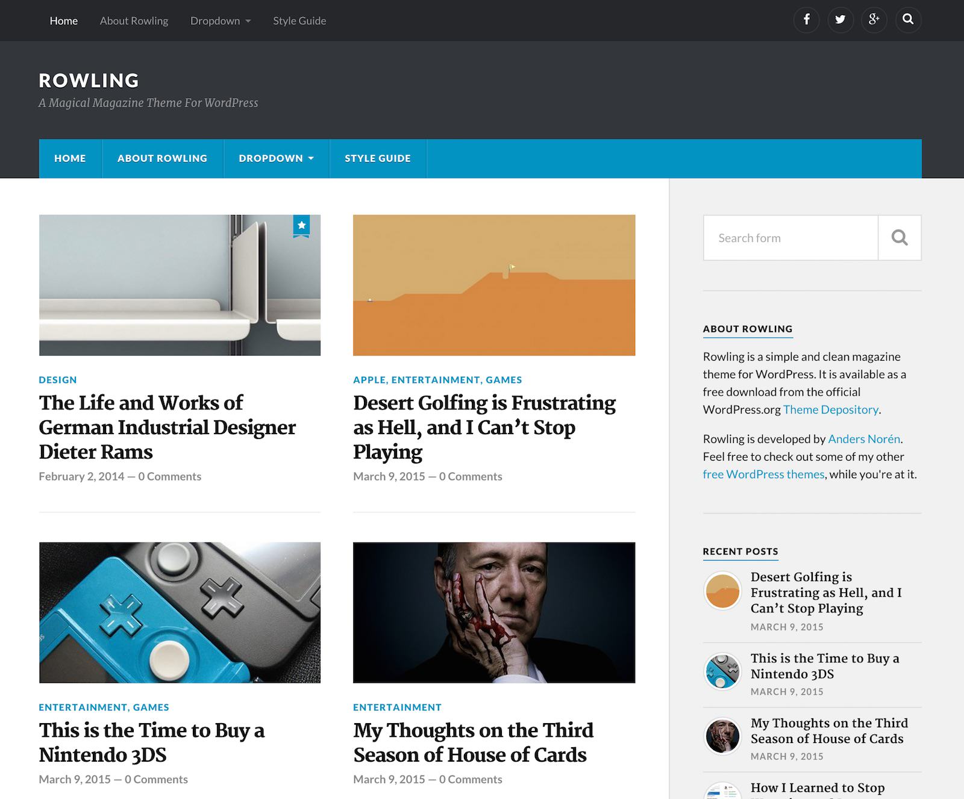Open the Dieter Rams article title

(167, 427)
